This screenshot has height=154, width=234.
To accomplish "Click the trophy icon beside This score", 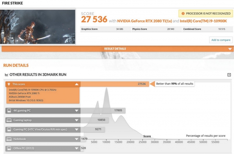I will (9, 84).
